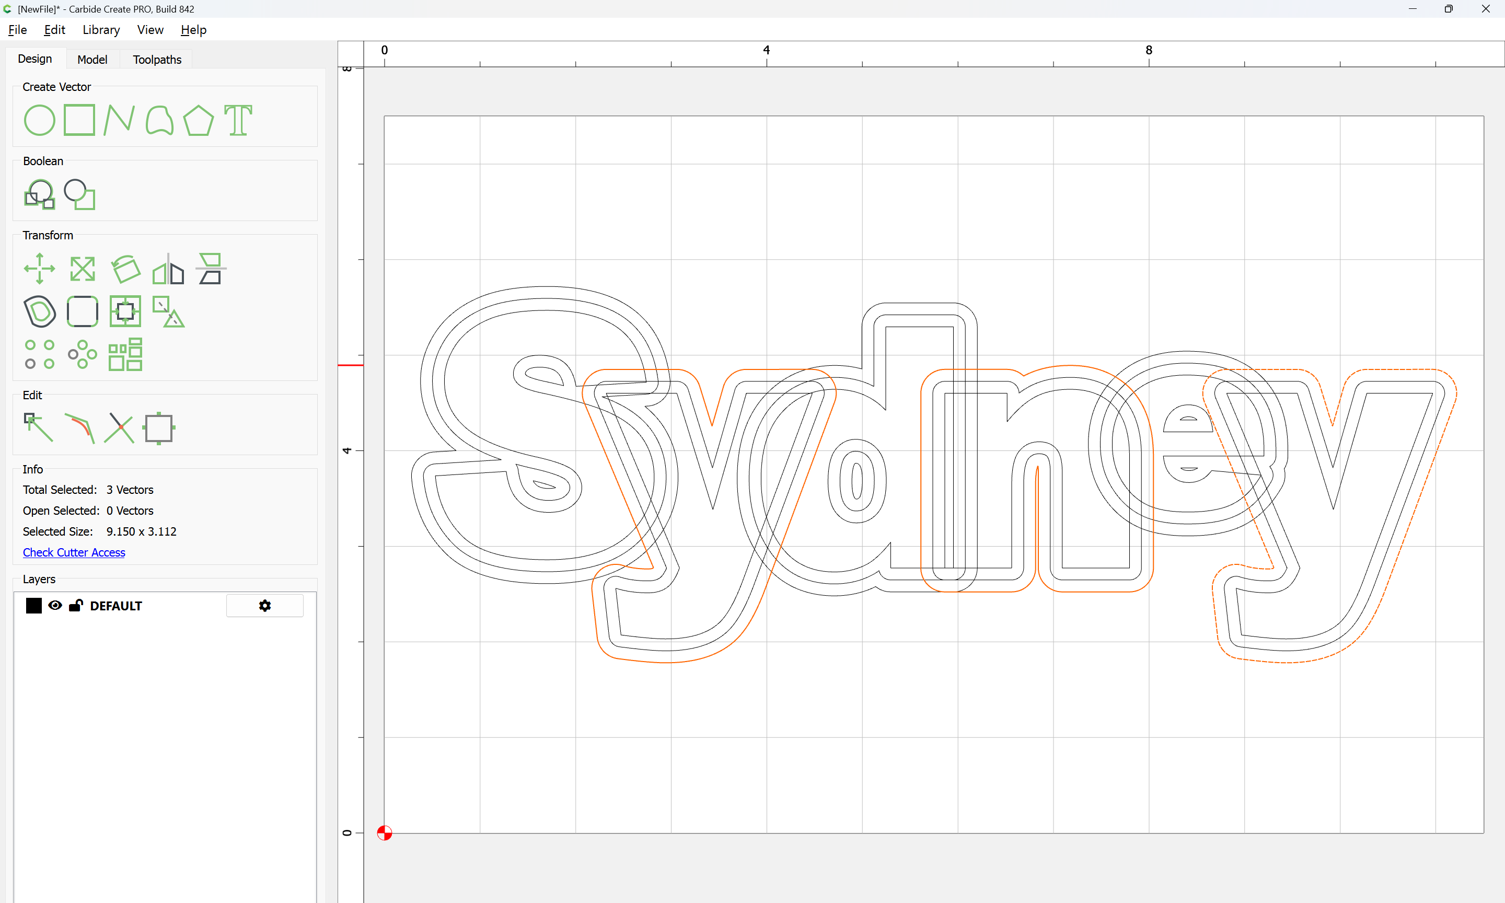Image resolution: width=1505 pixels, height=903 pixels.
Task: Apply Boolean union to selection
Action: coord(40,194)
